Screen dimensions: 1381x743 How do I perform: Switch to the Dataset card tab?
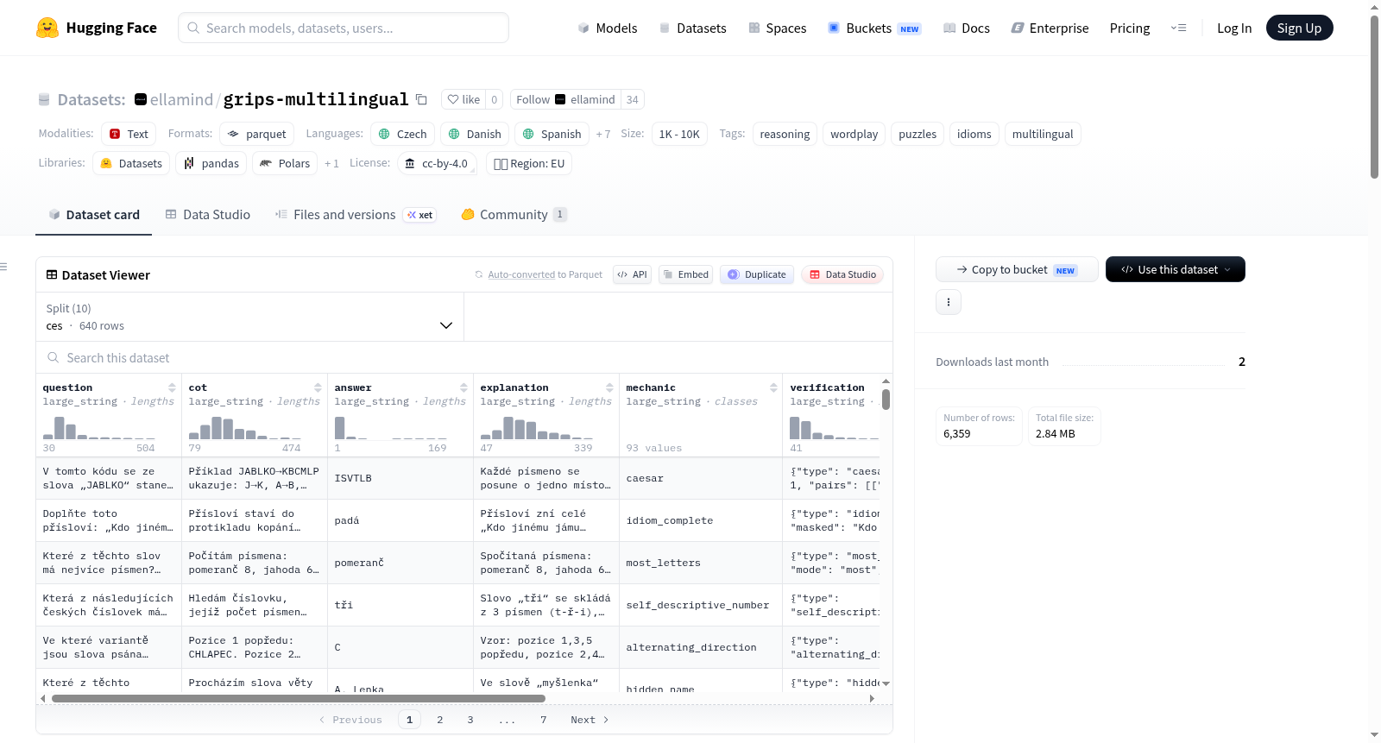[93, 215]
